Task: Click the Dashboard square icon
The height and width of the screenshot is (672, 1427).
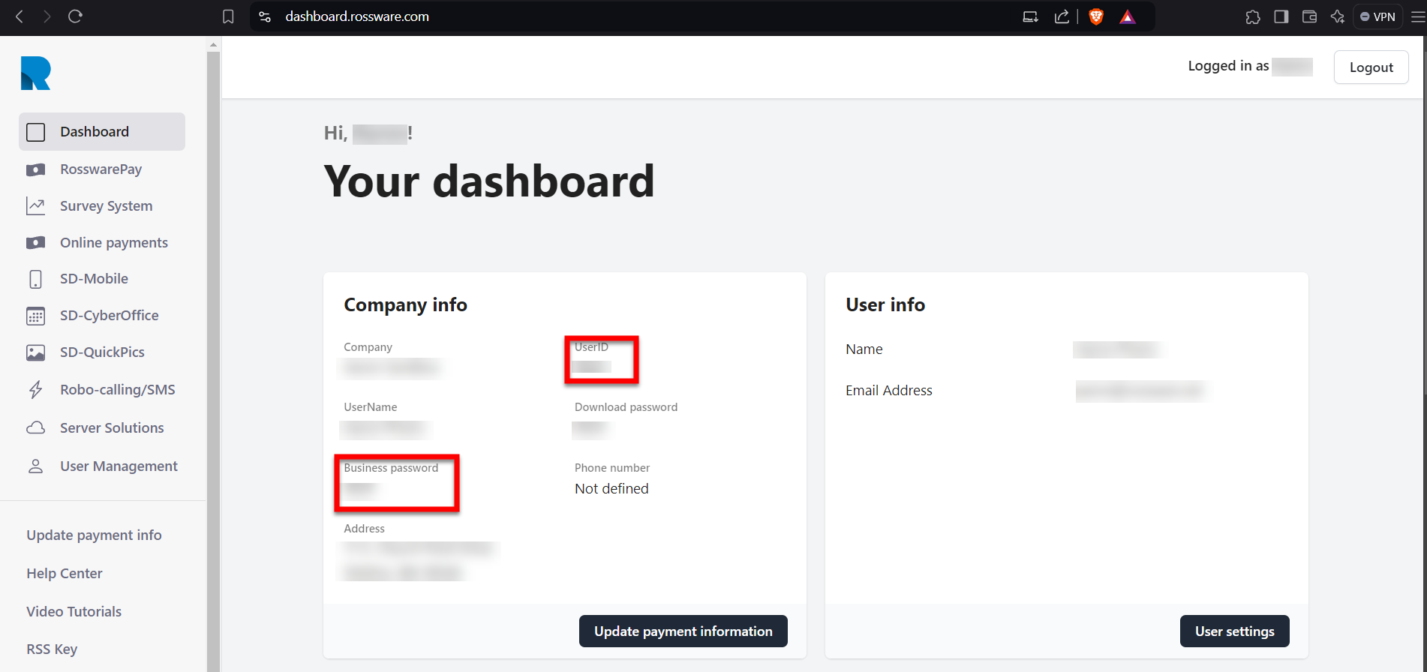Action: pyautogui.click(x=35, y=133)
